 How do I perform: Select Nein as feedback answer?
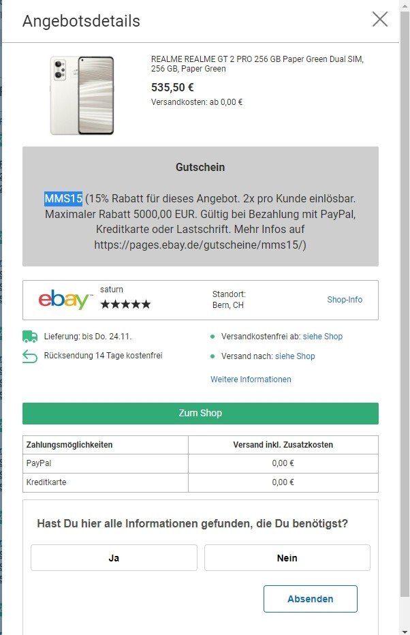[x=287, y=557]
